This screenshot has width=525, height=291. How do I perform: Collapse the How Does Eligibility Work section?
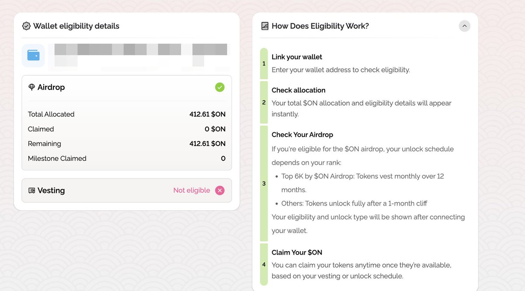click(x=465, y=26)
